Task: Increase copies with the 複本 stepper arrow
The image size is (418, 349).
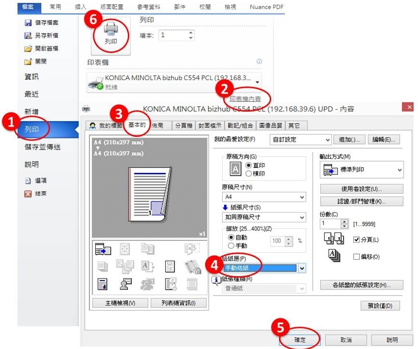Action: point(191,32)
